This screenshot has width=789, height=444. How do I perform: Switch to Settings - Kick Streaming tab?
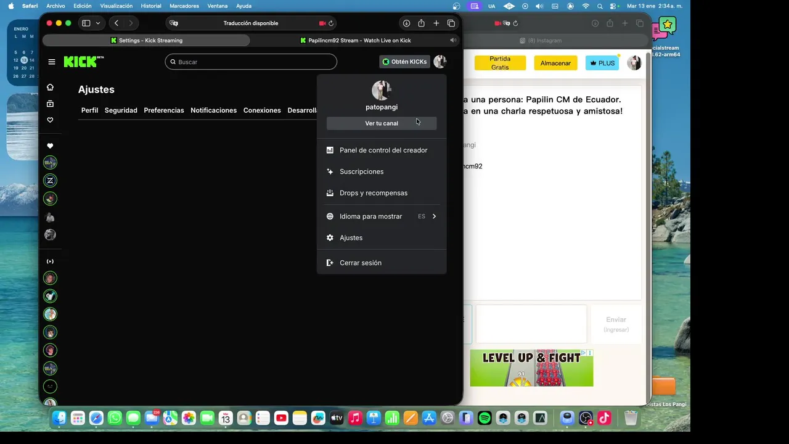pyautogui.click(x=146, y=40)
